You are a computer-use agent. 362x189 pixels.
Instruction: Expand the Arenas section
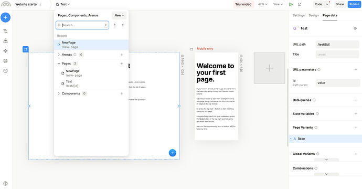59,55
